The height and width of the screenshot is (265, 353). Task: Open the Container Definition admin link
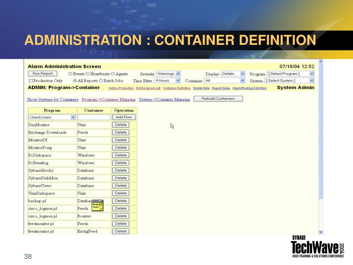click(177, 88)
